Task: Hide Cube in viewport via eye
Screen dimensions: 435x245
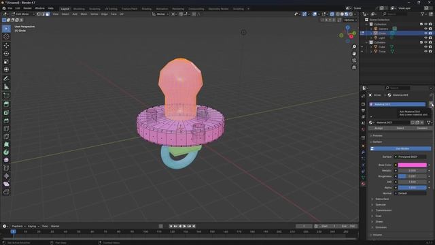Action: click(x=425, y=47)
